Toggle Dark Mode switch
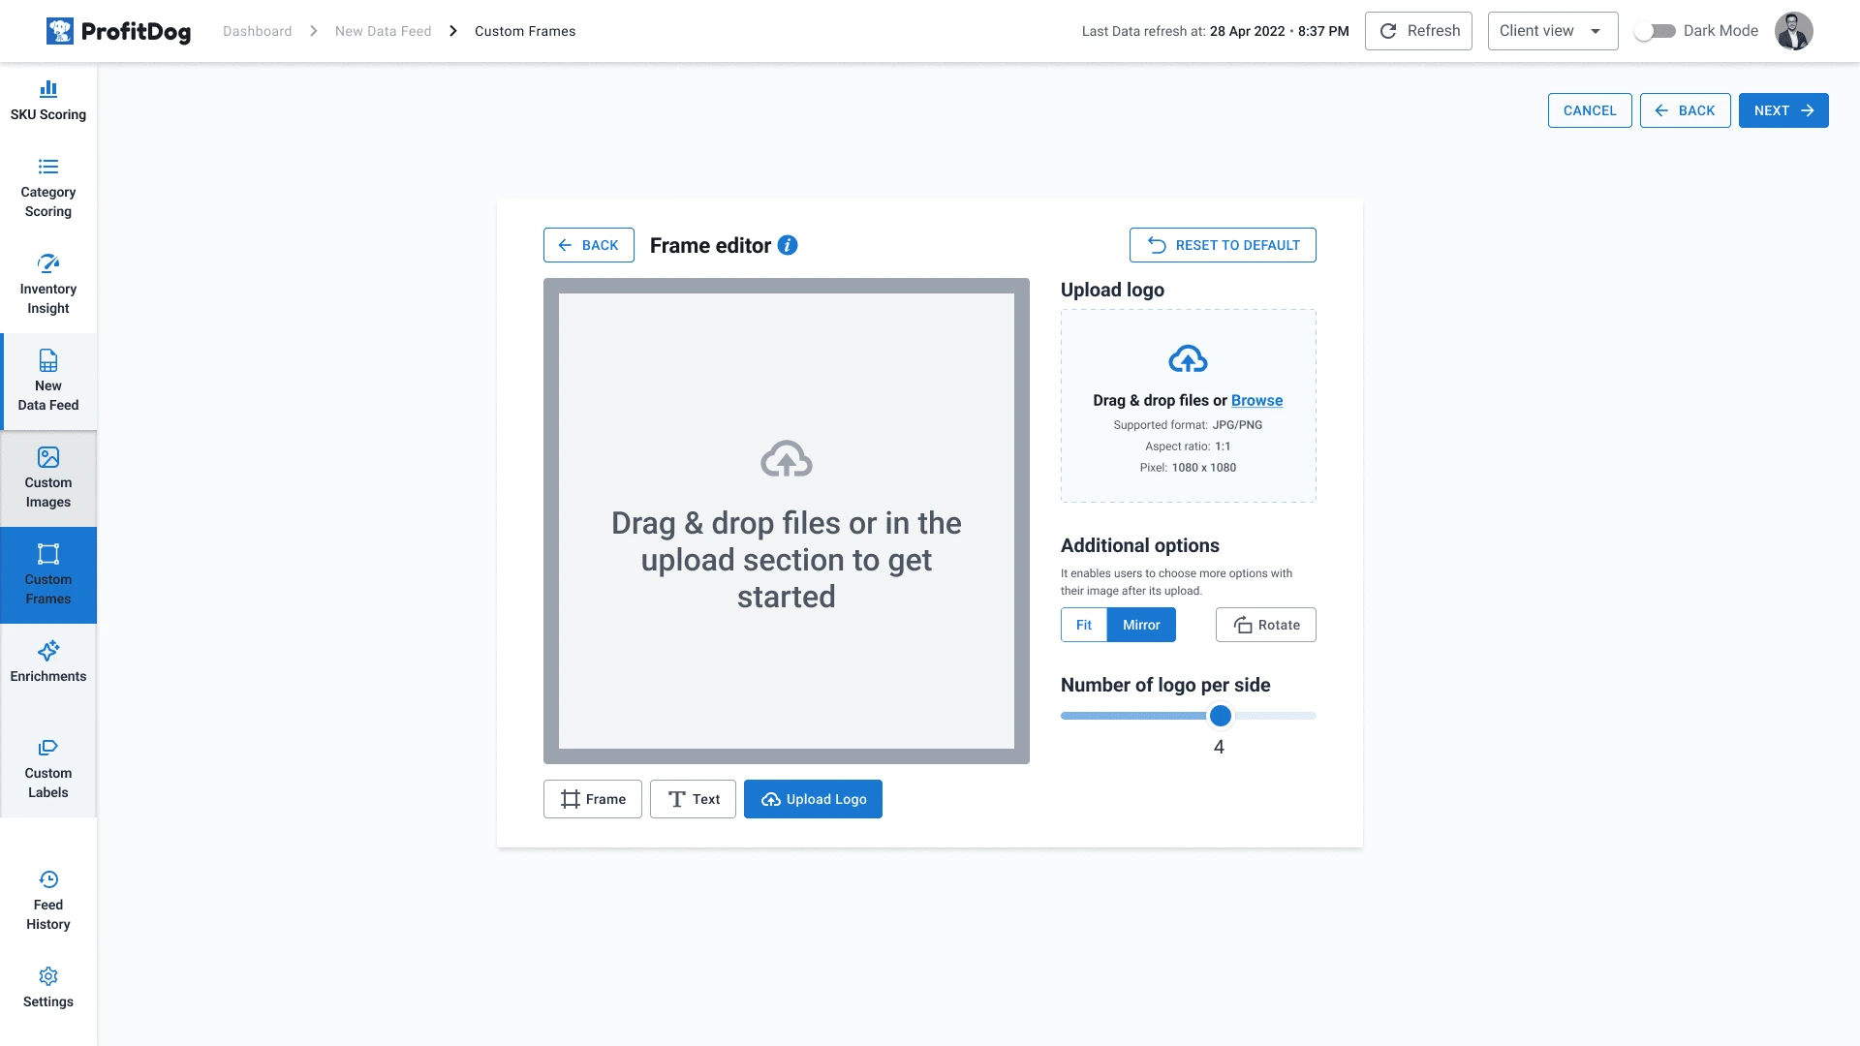The image size is (1860, 1046). click(x=1655, y=31)
